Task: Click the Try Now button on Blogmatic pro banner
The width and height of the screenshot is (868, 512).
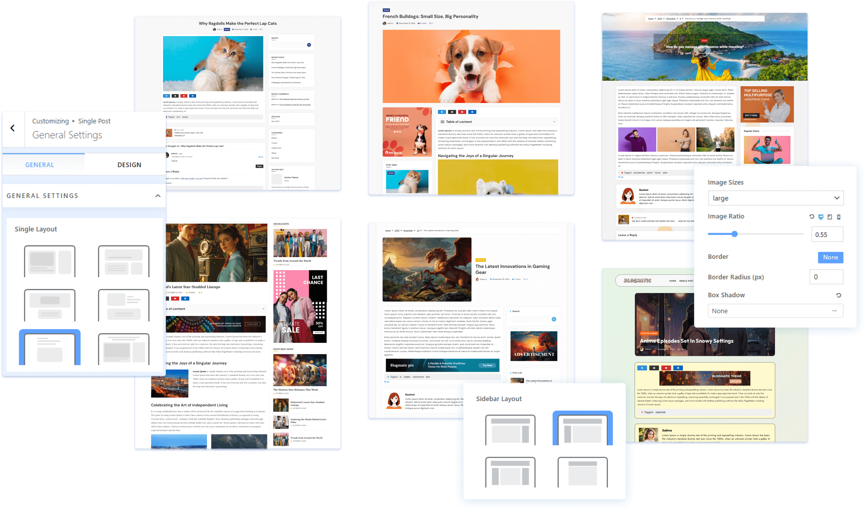Action: (487, 365)
